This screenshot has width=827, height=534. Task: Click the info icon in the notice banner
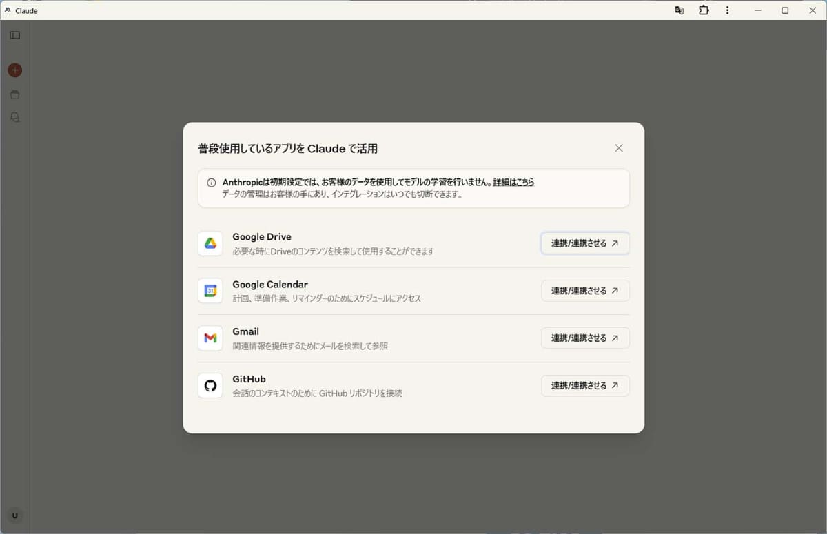coord(212,183)
